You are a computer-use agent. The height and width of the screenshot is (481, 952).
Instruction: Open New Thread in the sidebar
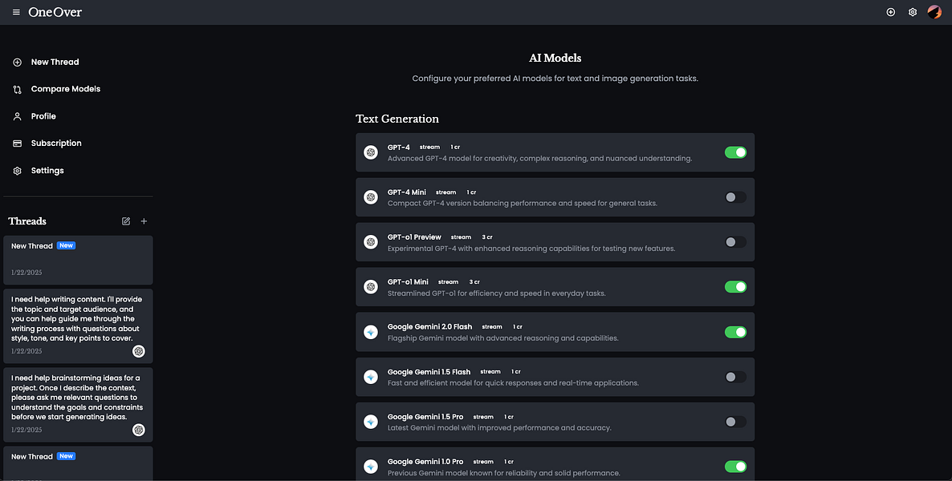click(55, 62)
